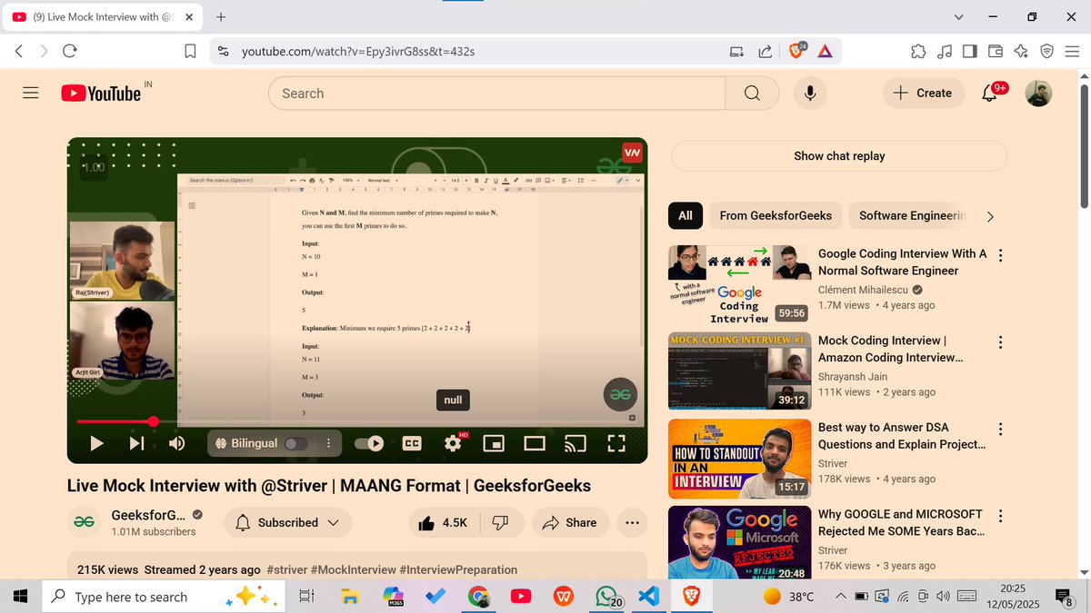Screen dimensions: 1091x613
Task: Click the browser address bar URL
Action: (x=357, y=52)
